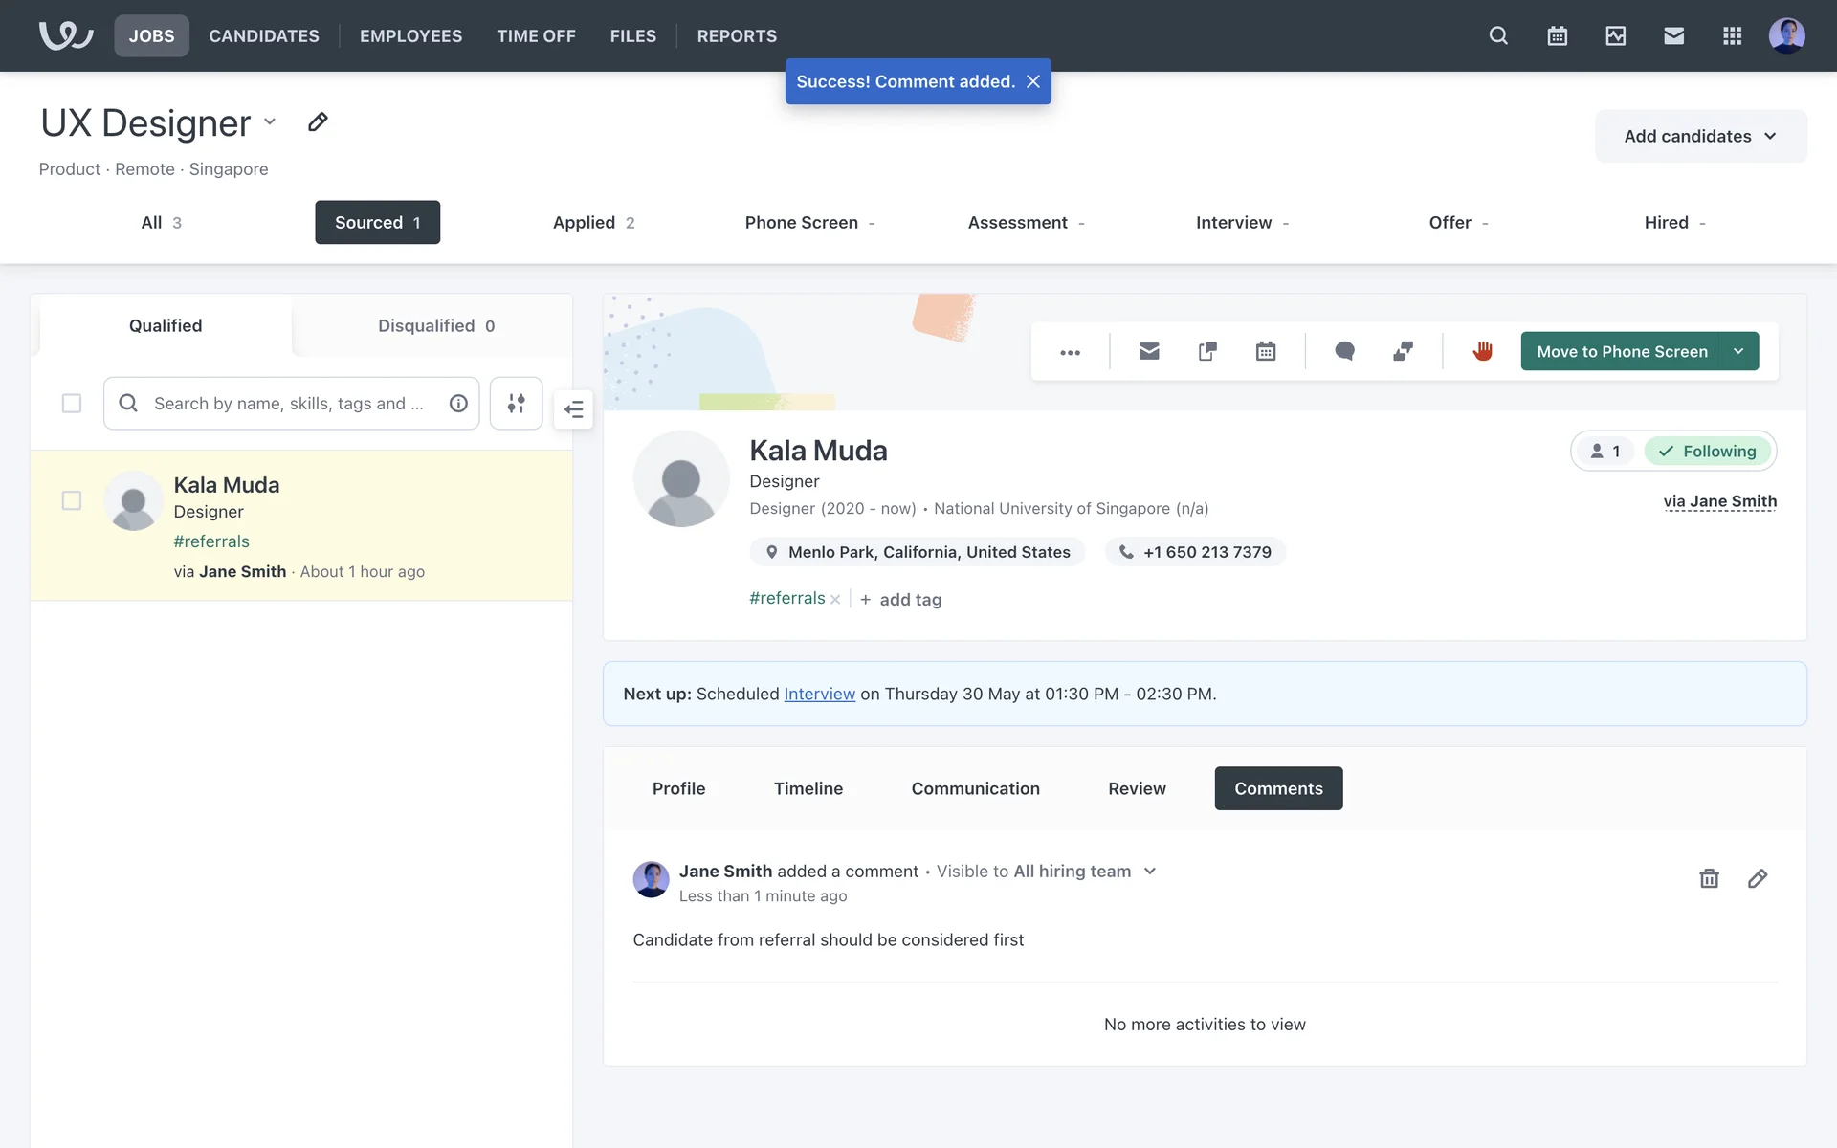Expand the comment visibility All hiring team chevron
Screen dimensions: 1837x1148
coord(1150,871)
